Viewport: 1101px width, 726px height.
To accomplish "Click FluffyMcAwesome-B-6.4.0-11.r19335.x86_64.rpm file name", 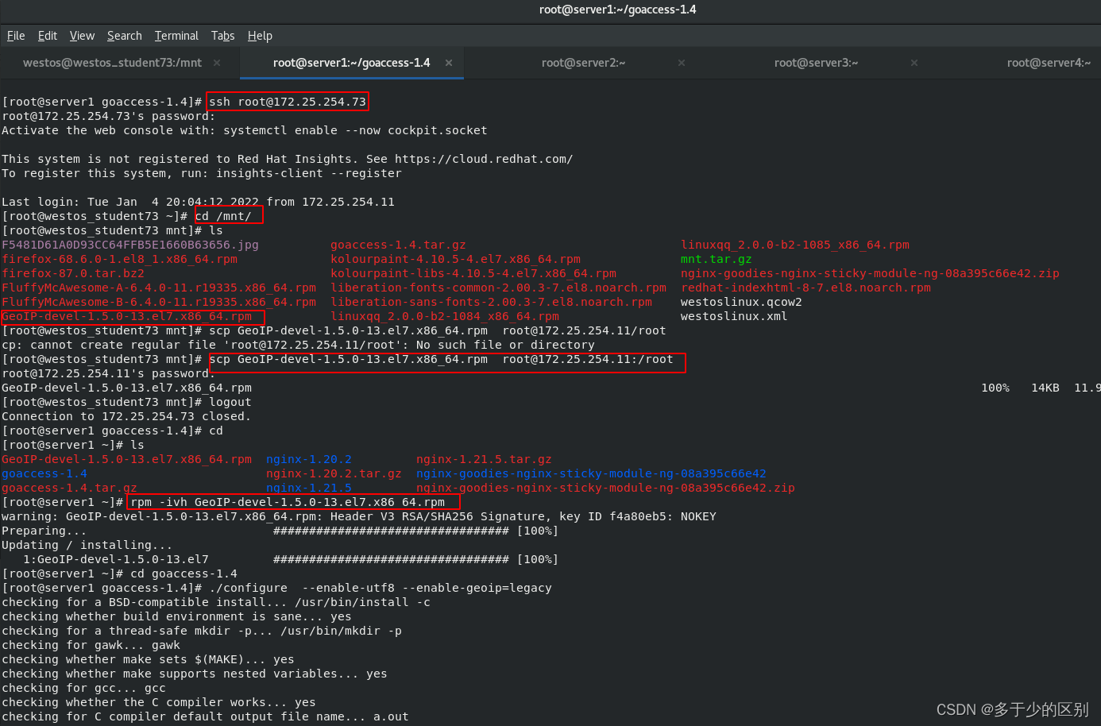I will tap(159, 302).
